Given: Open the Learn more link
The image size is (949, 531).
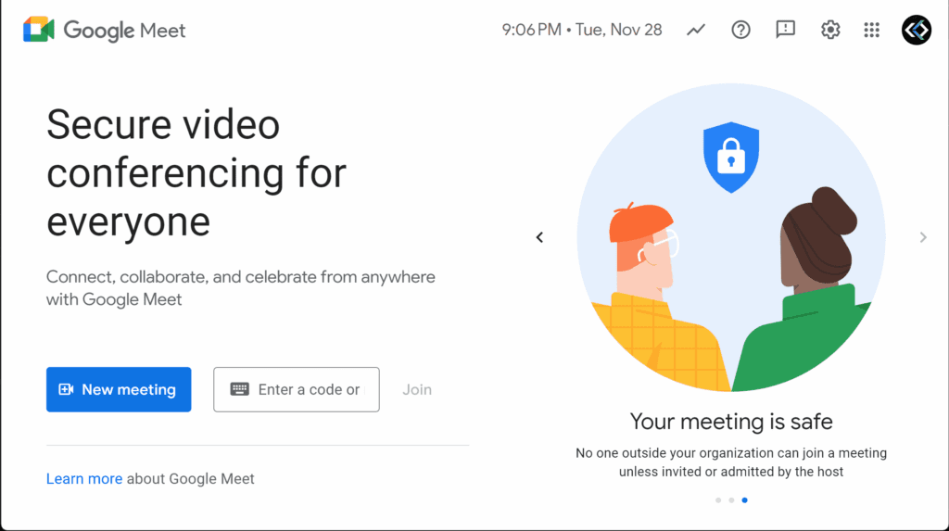Looking at the screenshot, I should tap(84, 478).
